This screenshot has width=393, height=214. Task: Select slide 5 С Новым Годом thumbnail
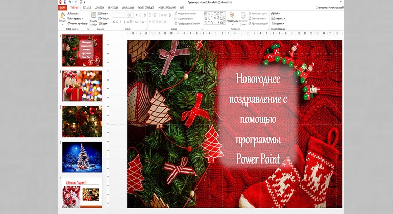[x=82, y=193]
